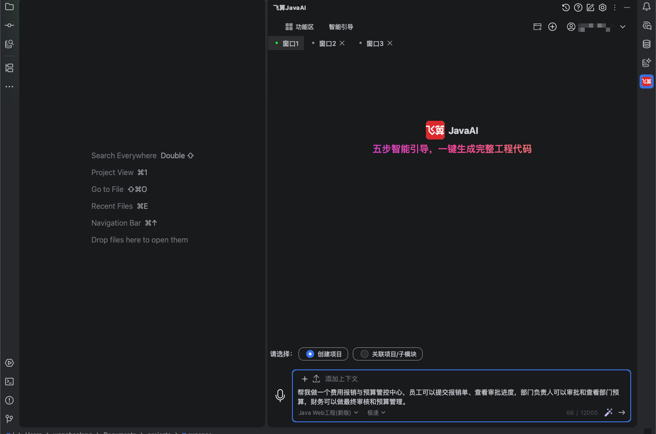
Task: Select the 窗口3 tab
Action: (x=375, y=44)
